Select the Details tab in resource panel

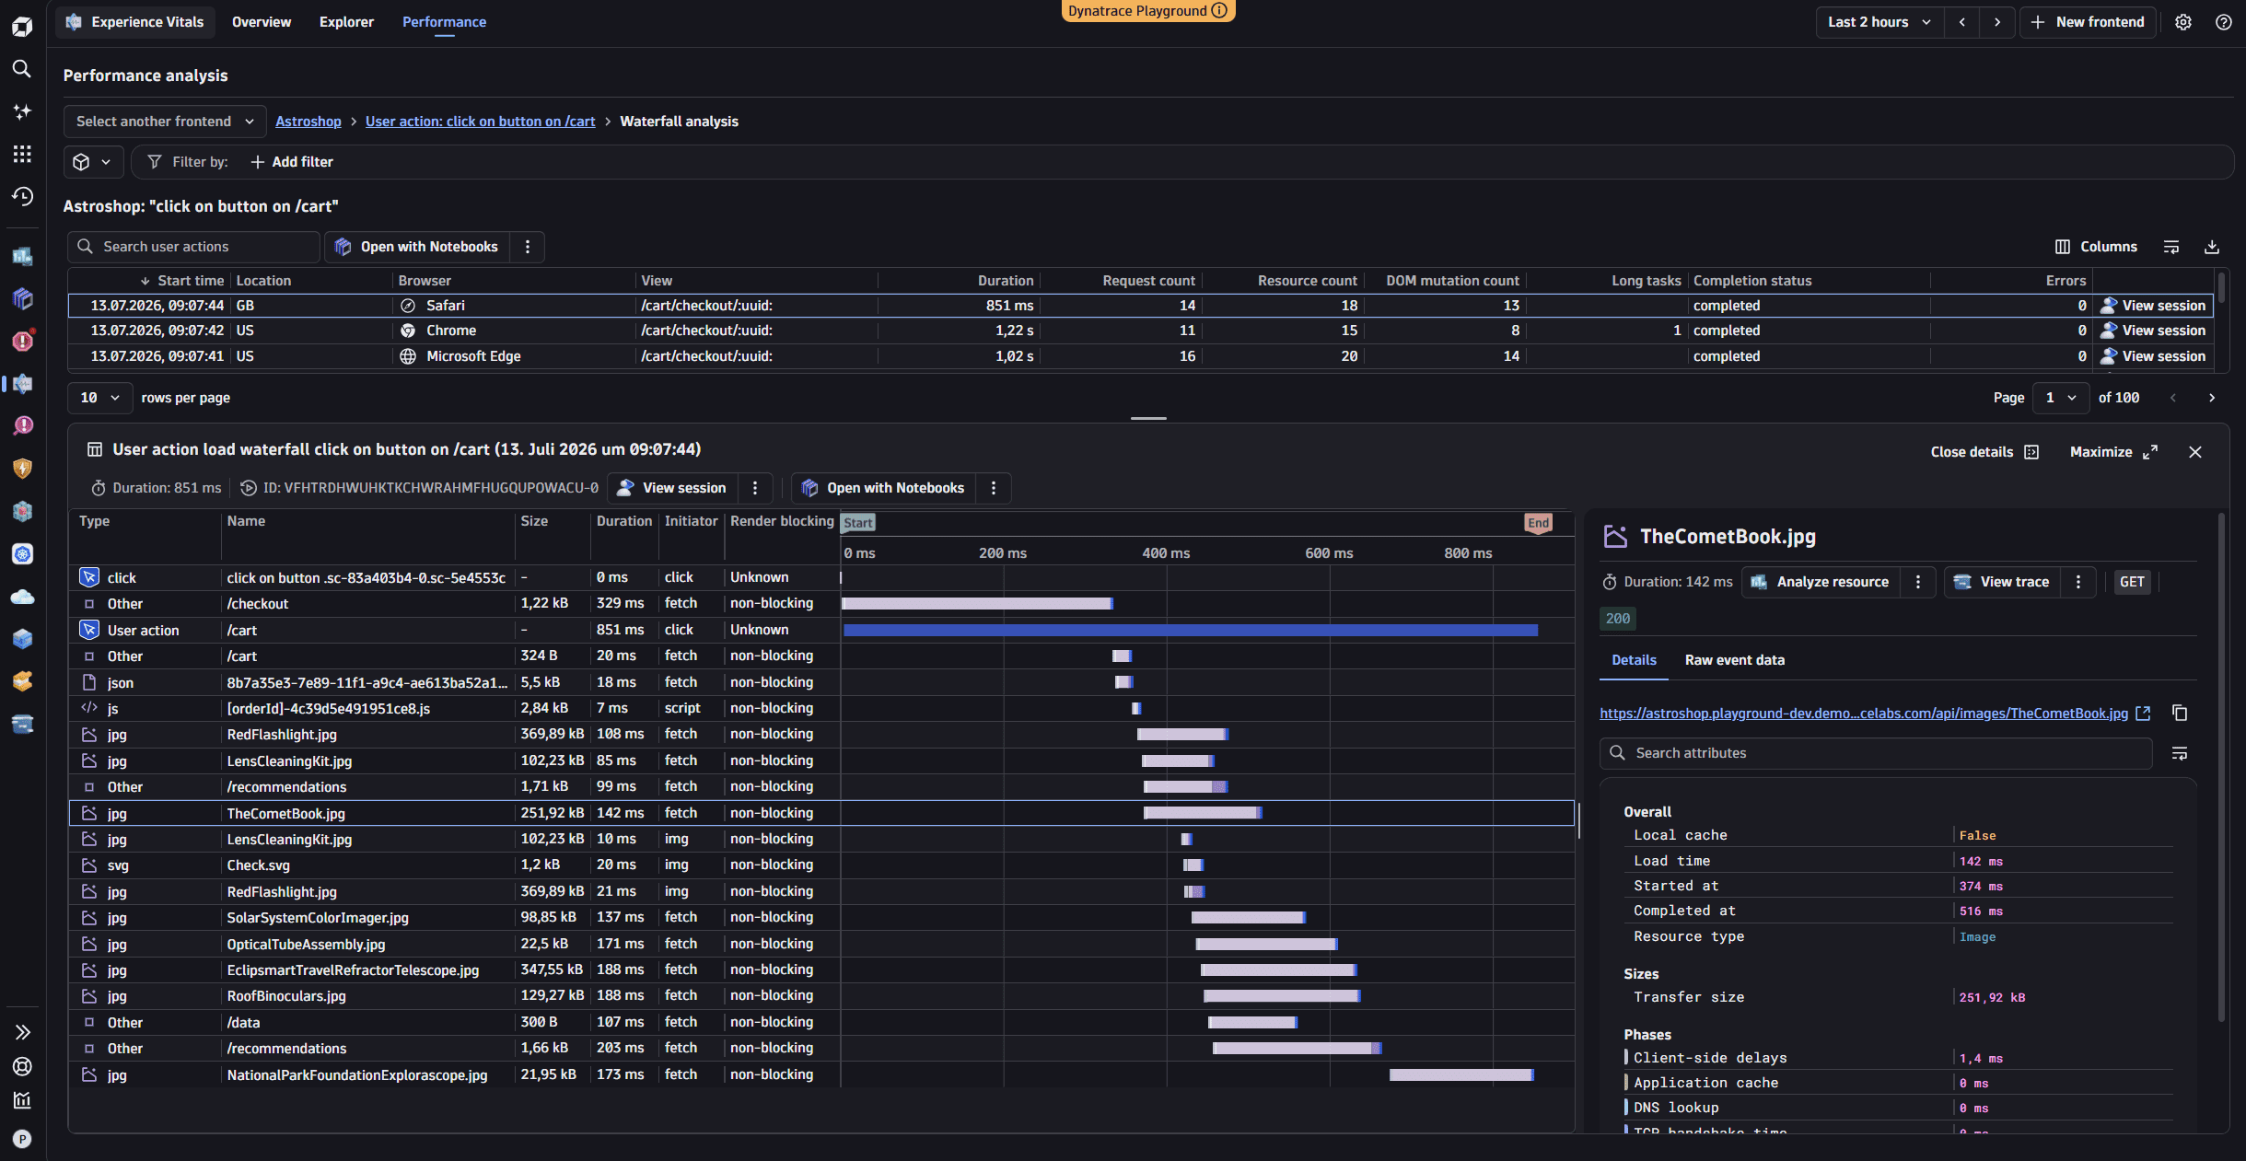click(1634, 660)
